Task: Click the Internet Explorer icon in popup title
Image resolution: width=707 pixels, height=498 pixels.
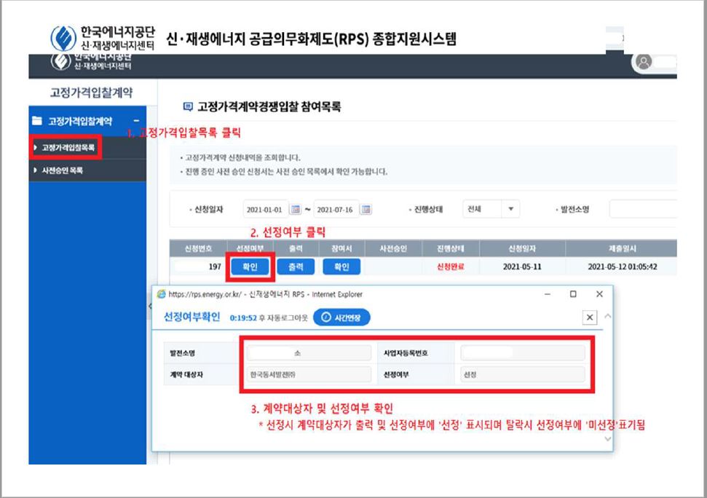Action: point(162,294)
